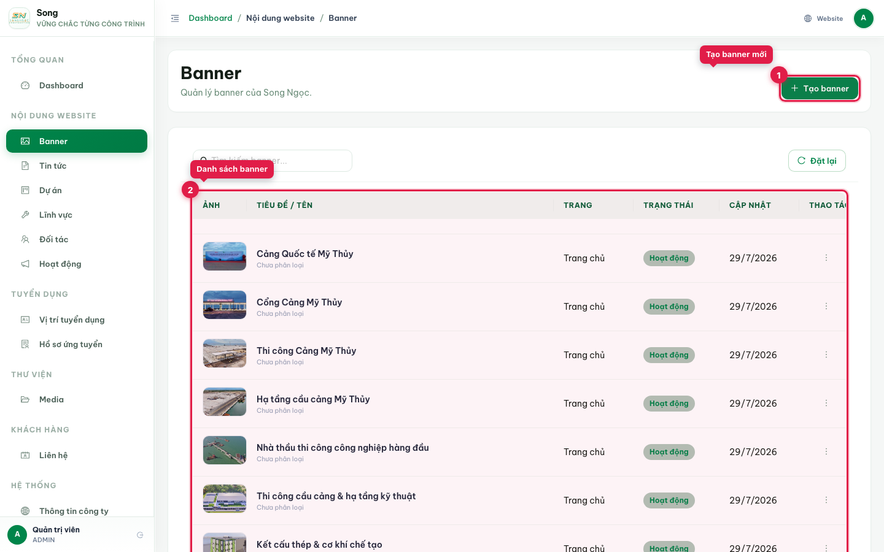Image resolution: width=884 pixels, height=552 pixels.
Task: Open actions menu for Hạ tầng cầu cảng Mỹ Thủy
Action: [826, 403]
